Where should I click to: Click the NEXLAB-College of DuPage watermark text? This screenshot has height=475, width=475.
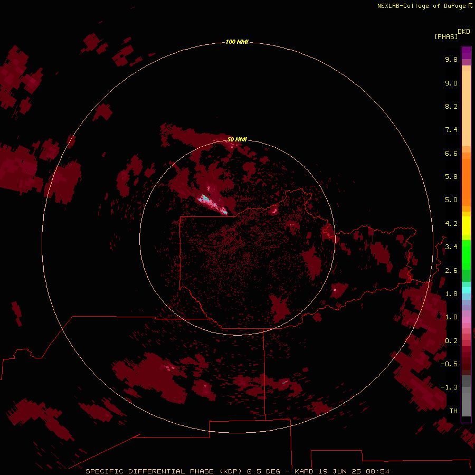click(422, 6)
